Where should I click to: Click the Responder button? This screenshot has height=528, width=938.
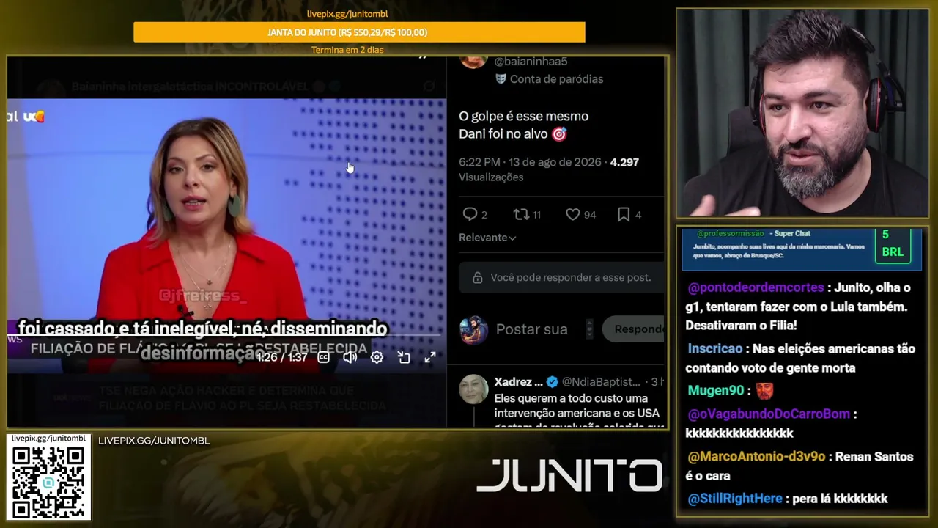(x=634, y=329)
